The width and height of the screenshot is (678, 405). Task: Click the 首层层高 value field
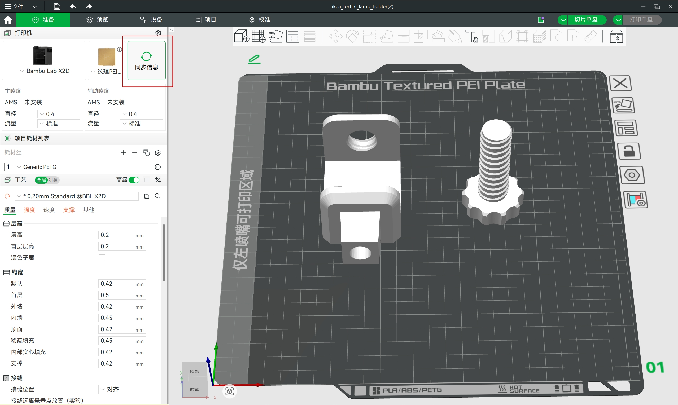click(x=122, y=246)
